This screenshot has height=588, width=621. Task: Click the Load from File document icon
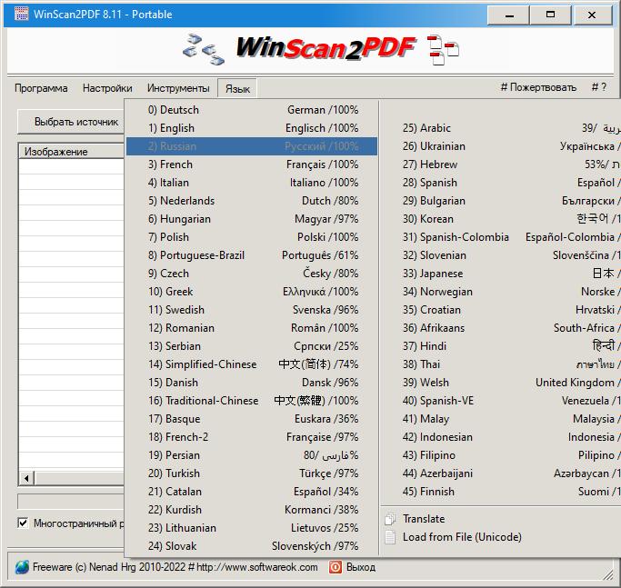[390, 537]
